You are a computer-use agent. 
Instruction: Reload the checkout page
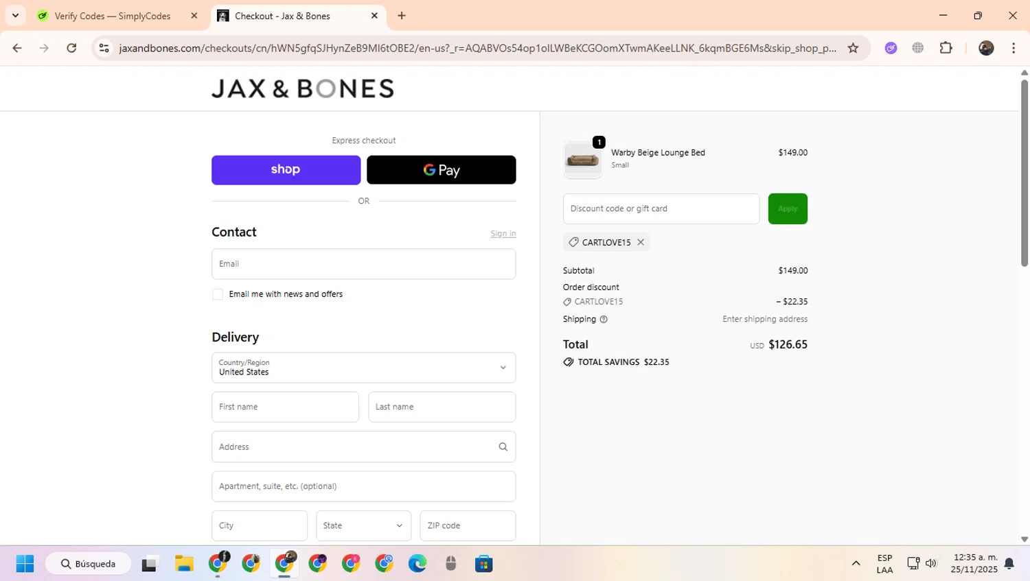pyautogui.click(x=71, y=48)
